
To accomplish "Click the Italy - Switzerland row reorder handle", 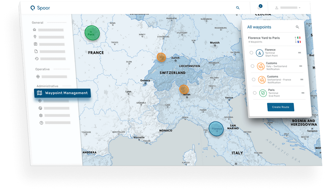I will point(301,66).
